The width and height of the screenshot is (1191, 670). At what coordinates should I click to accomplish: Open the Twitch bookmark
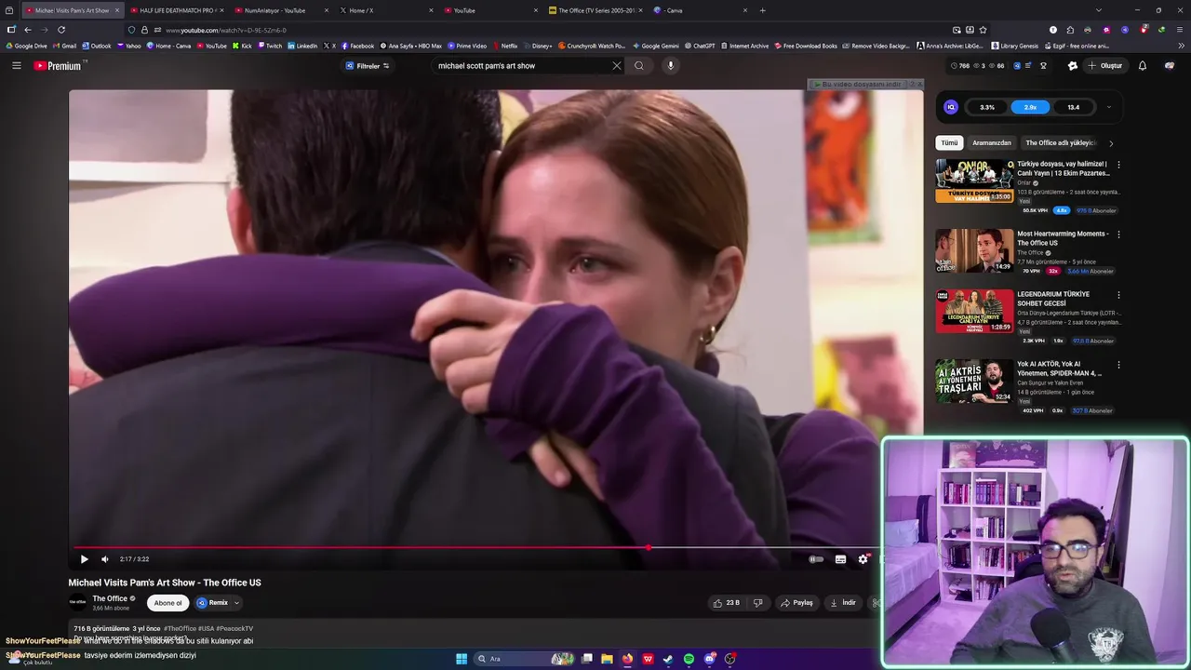point(270,46)
